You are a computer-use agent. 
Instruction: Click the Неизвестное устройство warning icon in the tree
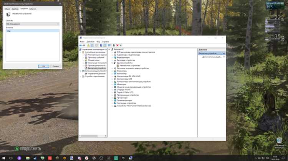click(x=118, y=65)
